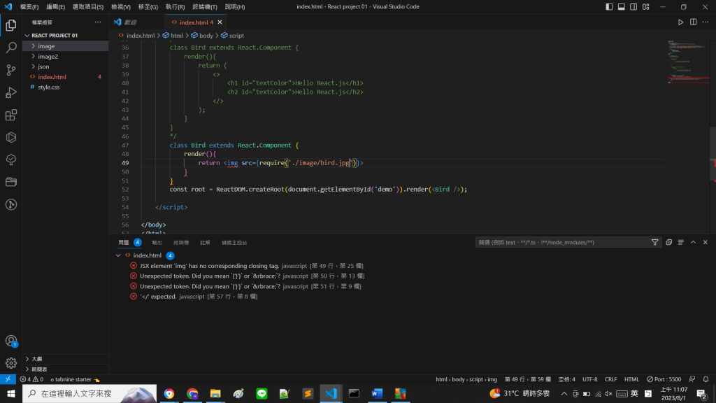Viewport: 716px width, 403px height.
Task: Collapse index.html group in Problems list
Action: coord(118,255)
